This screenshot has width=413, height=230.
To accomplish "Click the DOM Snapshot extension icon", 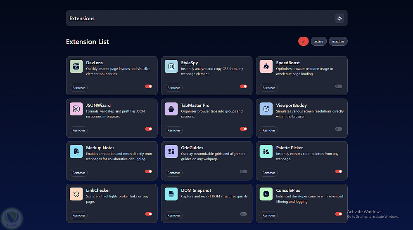I will [171, 194].
